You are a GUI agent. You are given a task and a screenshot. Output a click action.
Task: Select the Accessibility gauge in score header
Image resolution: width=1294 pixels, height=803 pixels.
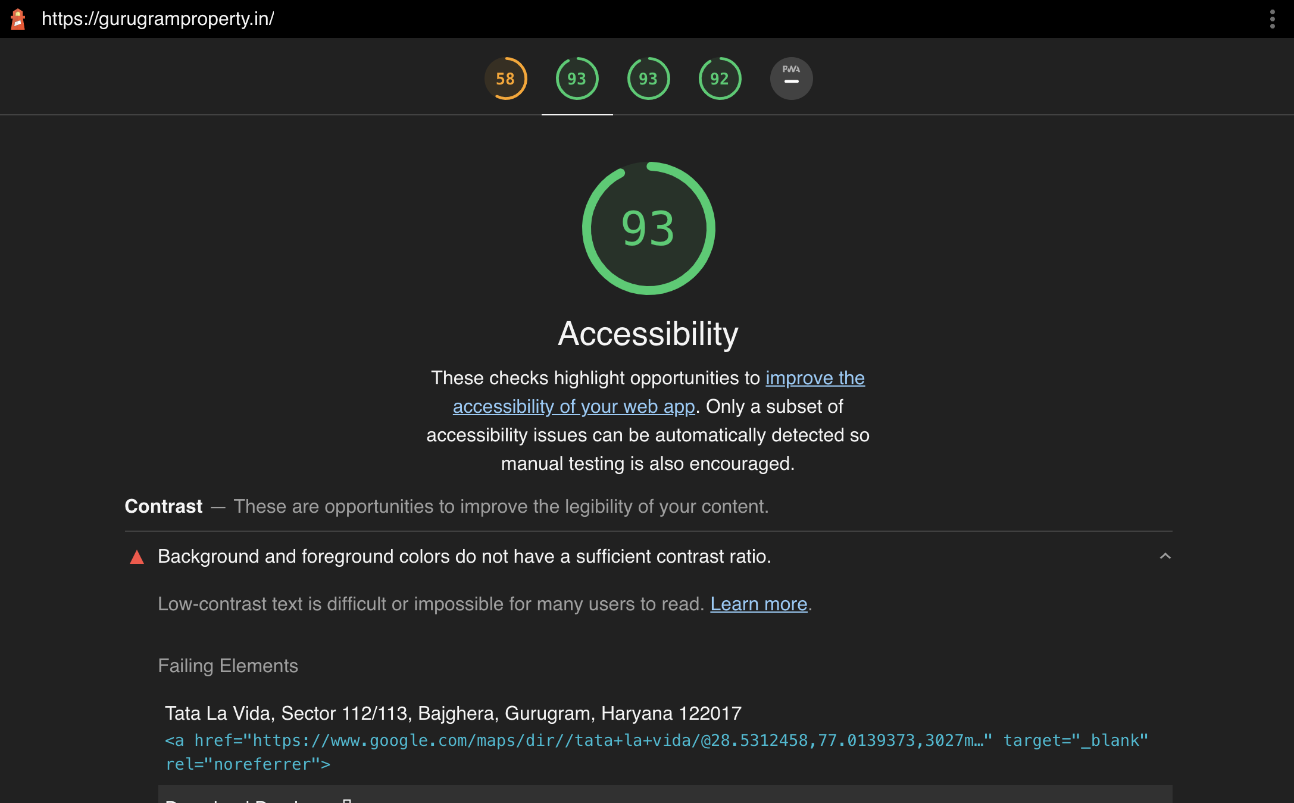pyautogui.click(x=577, y=79)
